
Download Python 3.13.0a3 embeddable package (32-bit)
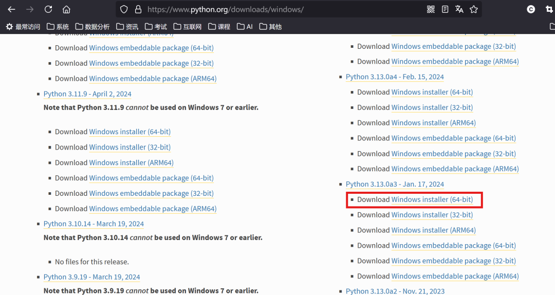[454, 261]
